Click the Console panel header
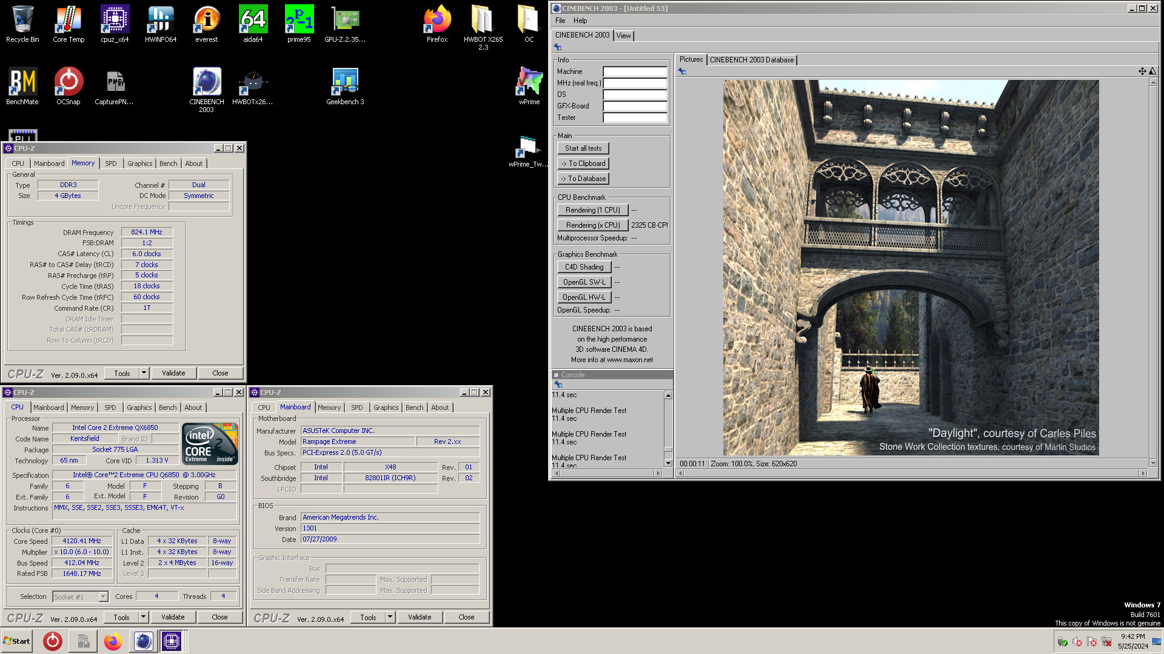Screen dimensions: 1164x654 click(612, 375)
